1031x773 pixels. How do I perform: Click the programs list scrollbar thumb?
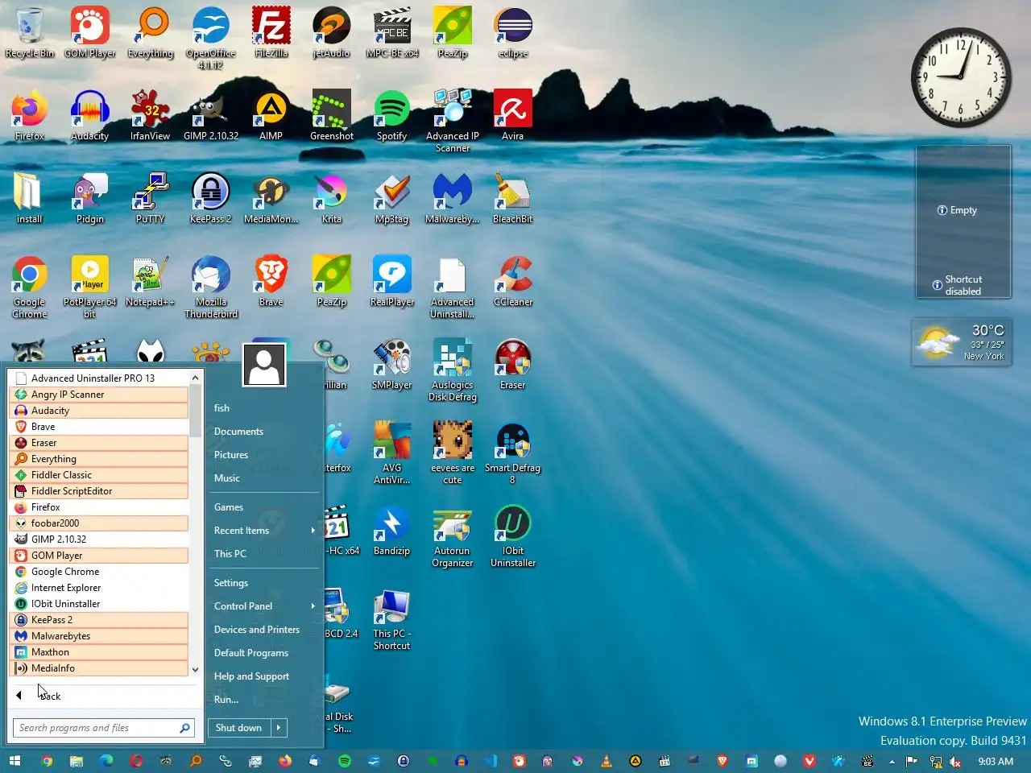point(195,411)
